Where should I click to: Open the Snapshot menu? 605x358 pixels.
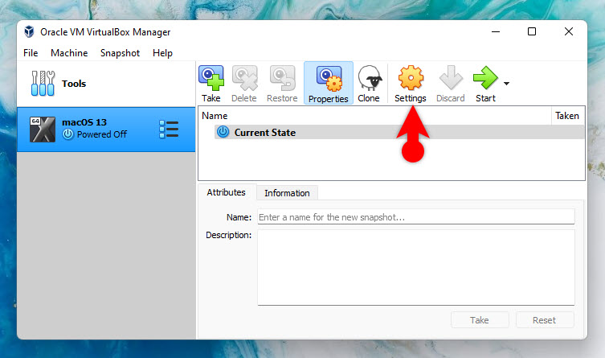pos(120,53)
